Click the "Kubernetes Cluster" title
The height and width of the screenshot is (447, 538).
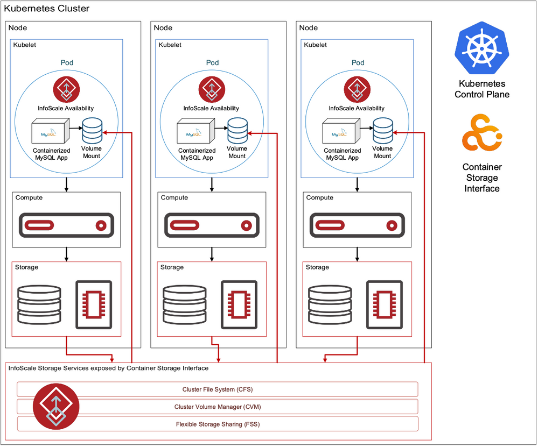click(x=47, y=9)
